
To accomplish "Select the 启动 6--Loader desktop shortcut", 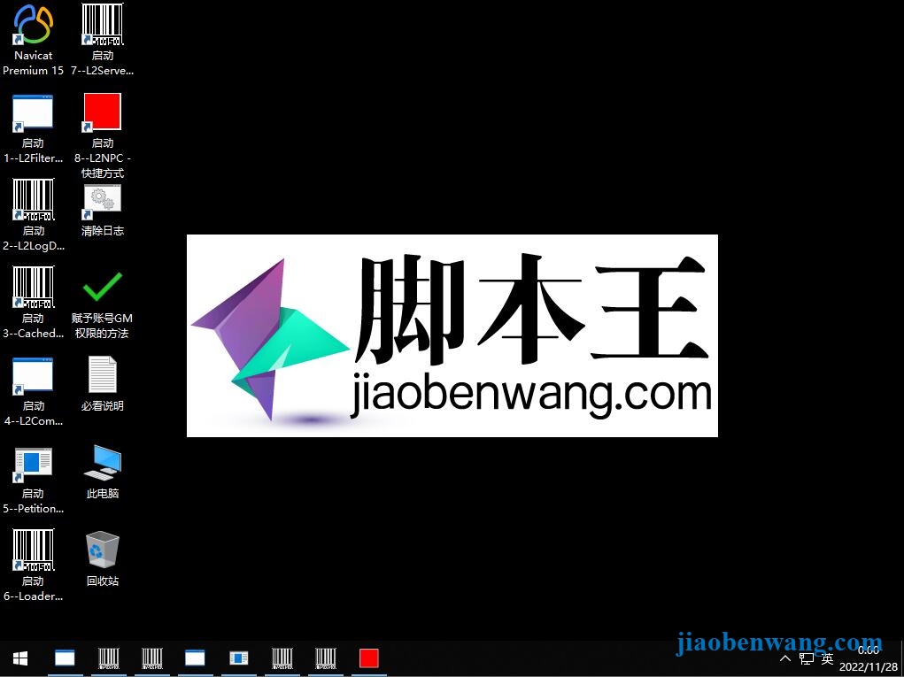I will pyautogui.click(x=34, y=565).
